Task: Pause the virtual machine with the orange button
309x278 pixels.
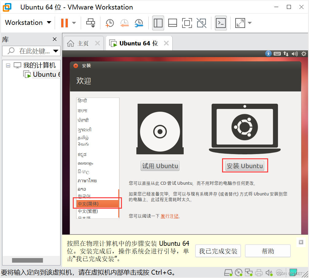Action: (65, 23)
